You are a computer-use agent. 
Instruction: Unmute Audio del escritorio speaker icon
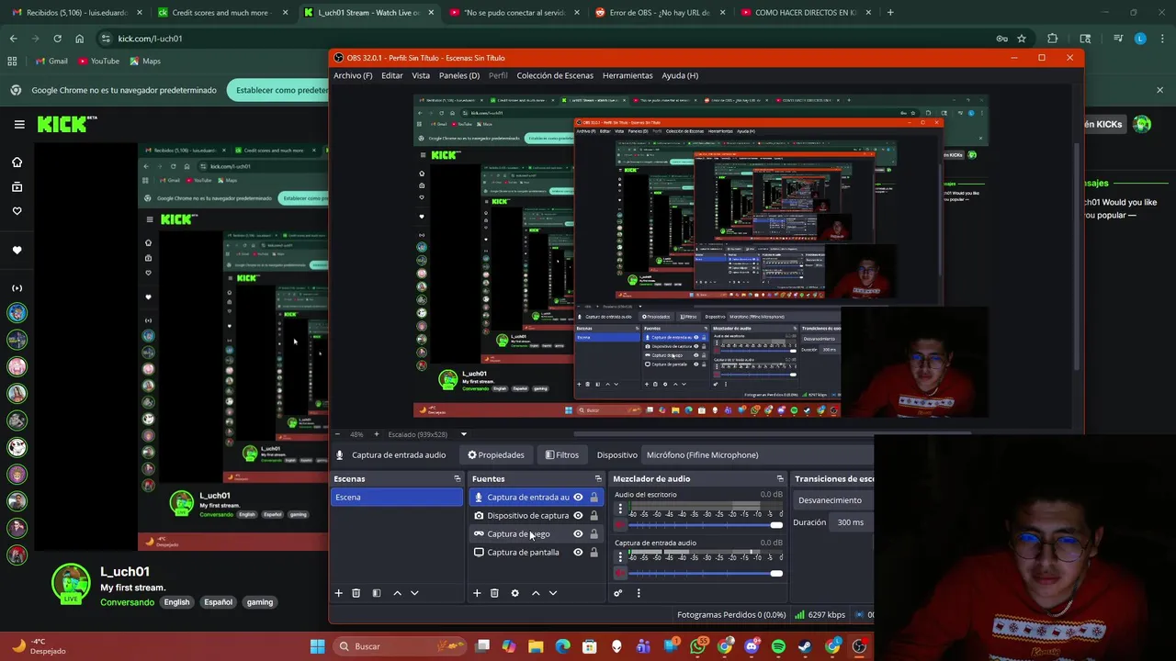pos(620,525)
